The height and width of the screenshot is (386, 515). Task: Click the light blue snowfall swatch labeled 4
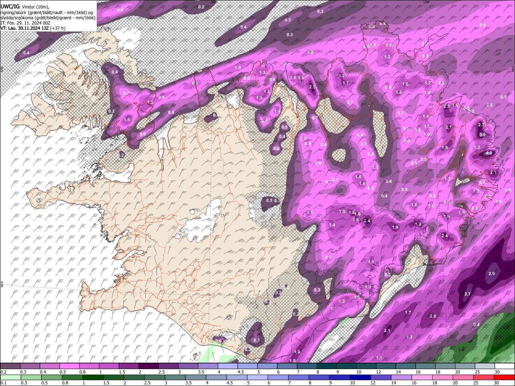click(x=227, y=366)
